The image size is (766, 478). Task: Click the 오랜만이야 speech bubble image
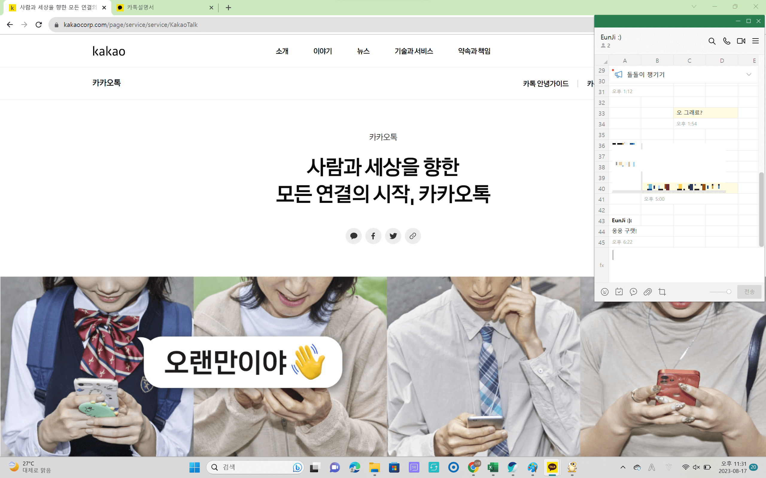click(x=243, y=362)
